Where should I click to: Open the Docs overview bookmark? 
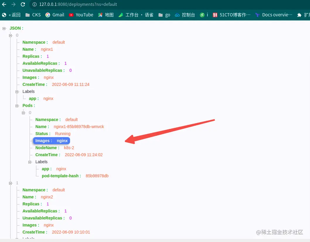[x=274, y=15]
